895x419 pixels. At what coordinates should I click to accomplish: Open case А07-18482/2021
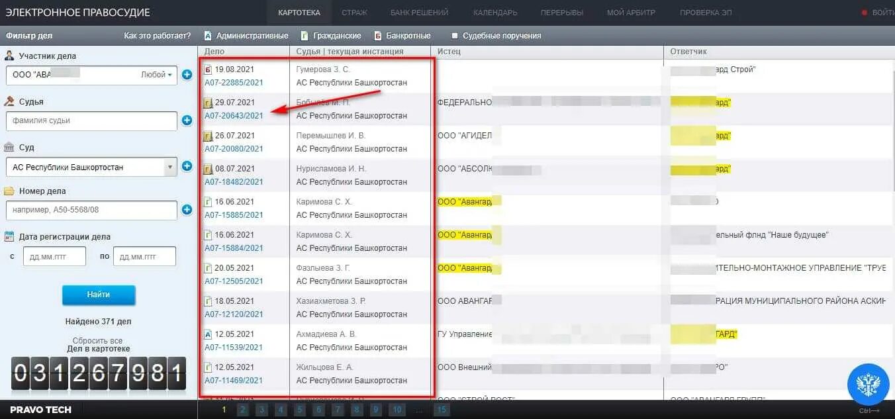coord(234,182)
